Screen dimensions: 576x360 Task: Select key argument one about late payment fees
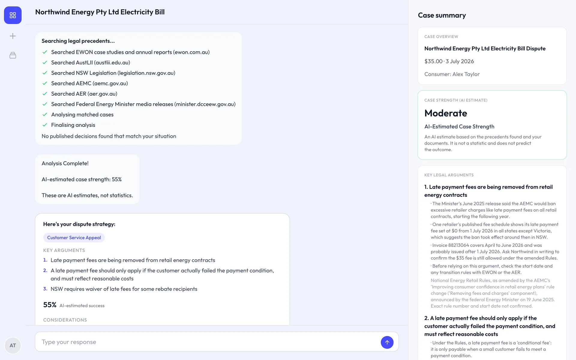pos(133,260)
